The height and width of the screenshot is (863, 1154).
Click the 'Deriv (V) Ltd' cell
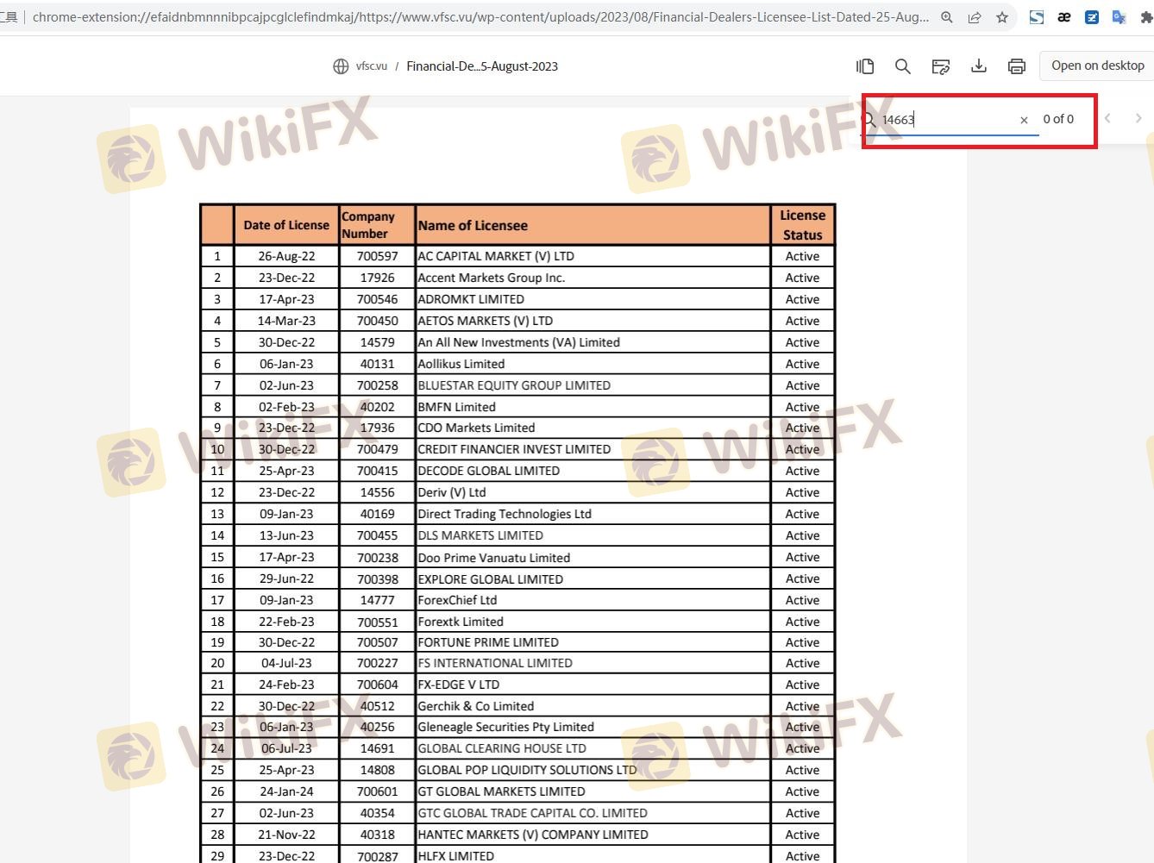point(593,492)
